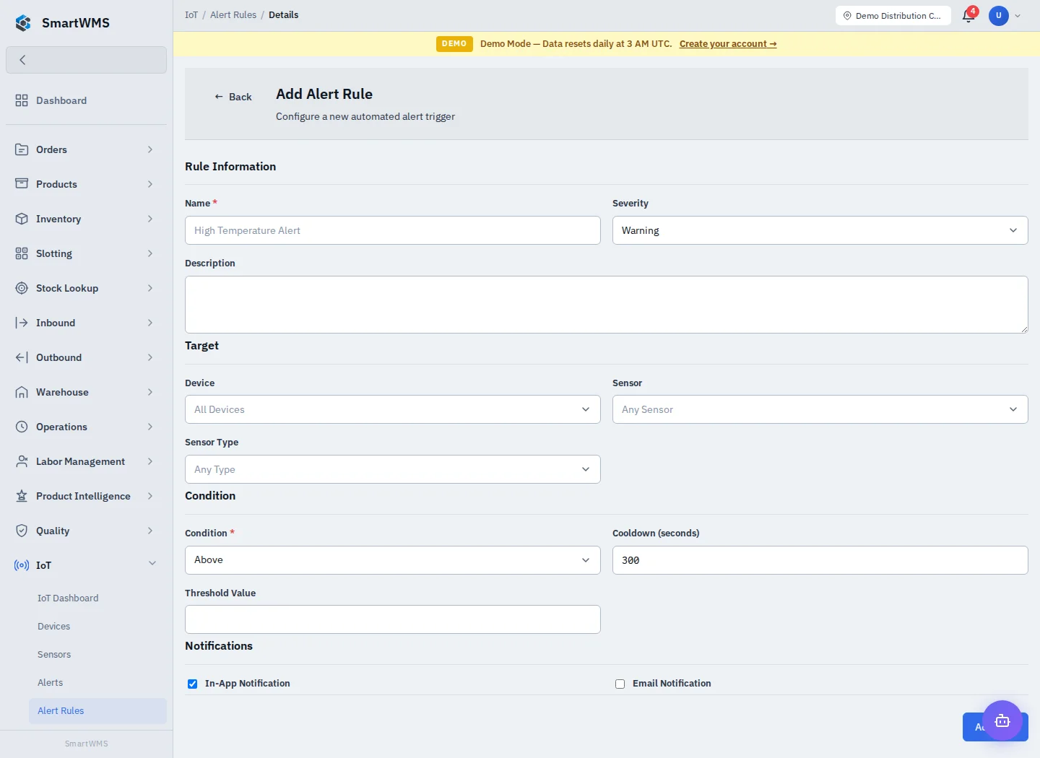Click the Outbound arrow icon
Screen dimensions: 1040x758
22,357
